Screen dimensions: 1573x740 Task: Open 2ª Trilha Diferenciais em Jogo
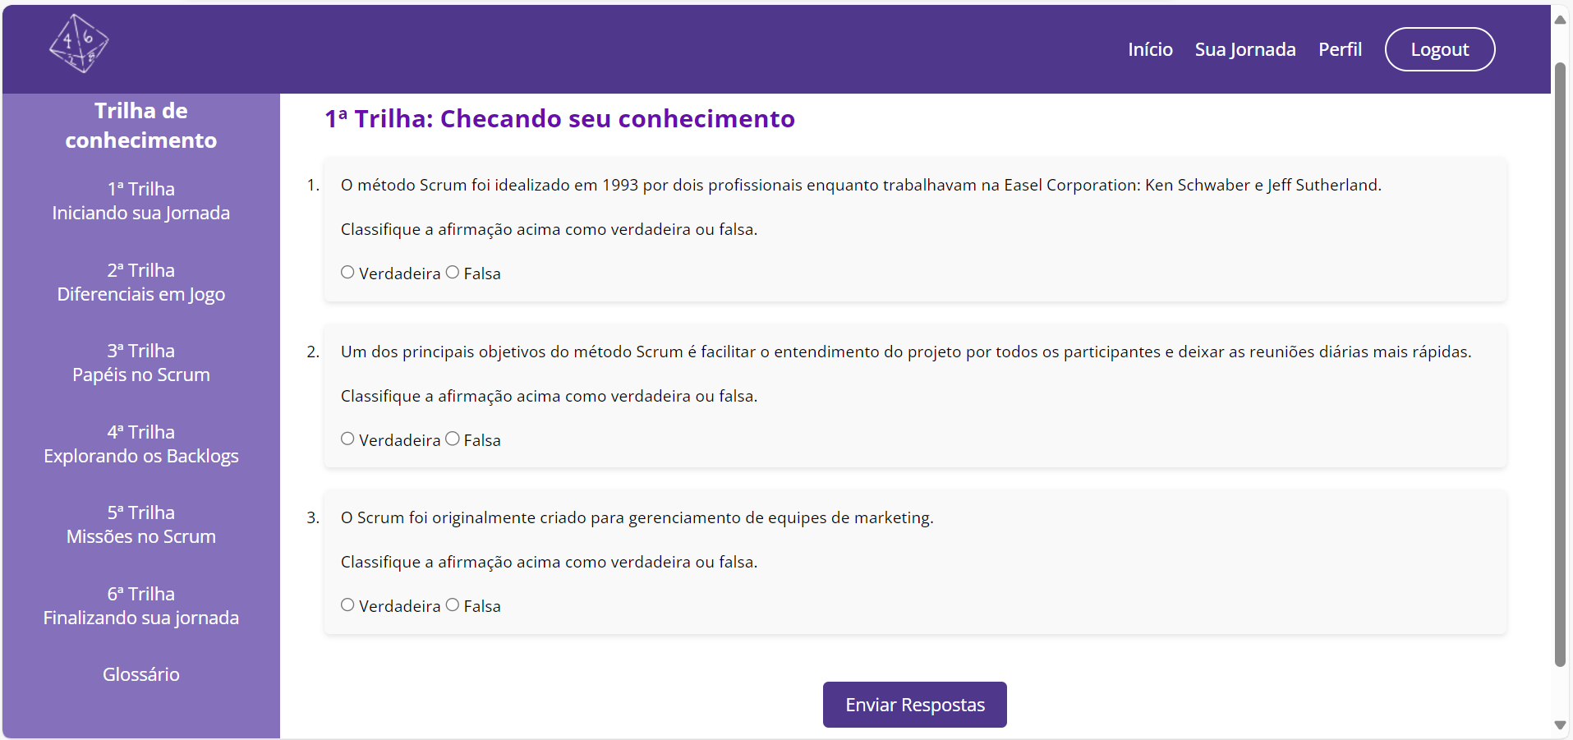coord(141,283)
